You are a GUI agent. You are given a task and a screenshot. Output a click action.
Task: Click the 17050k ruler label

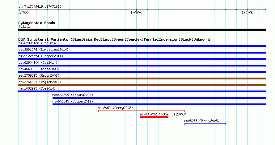[25, 12]
